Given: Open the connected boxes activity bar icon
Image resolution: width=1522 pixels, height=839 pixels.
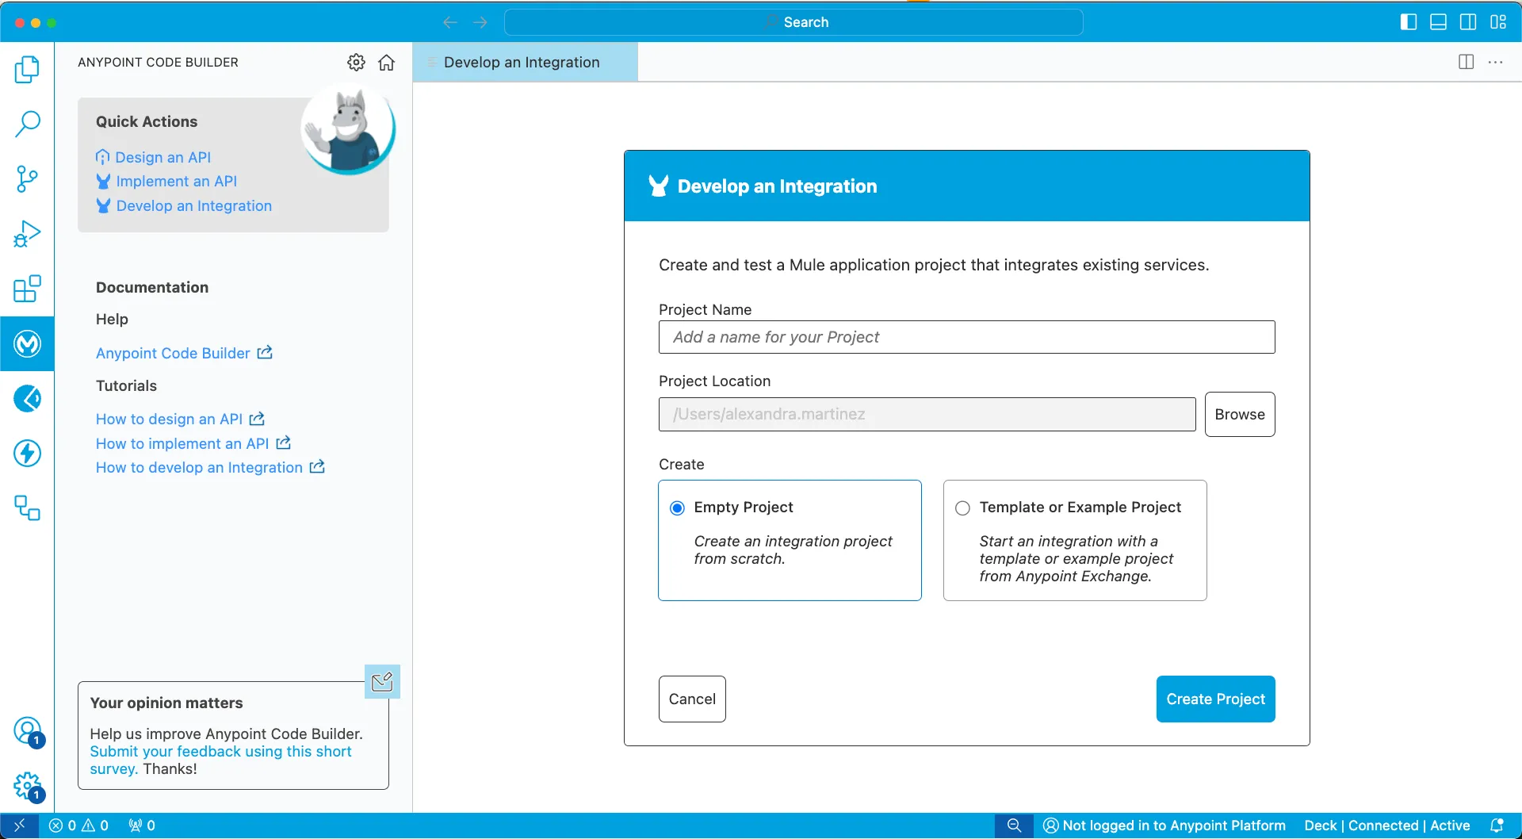Looking at the screenshot, I should [27, 508].
